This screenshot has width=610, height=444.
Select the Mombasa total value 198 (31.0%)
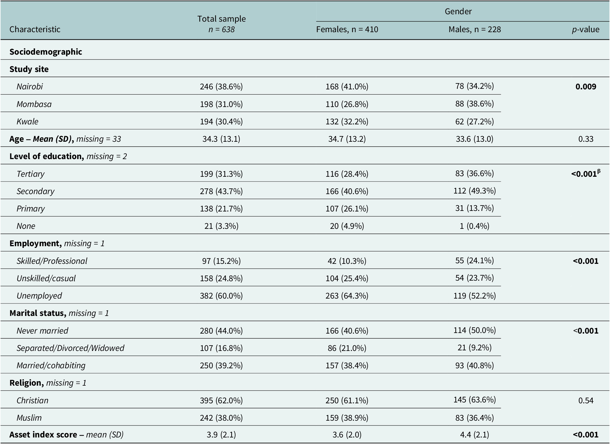221,104
